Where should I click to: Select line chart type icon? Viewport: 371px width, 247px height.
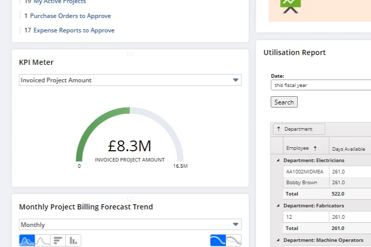point(43,240)
